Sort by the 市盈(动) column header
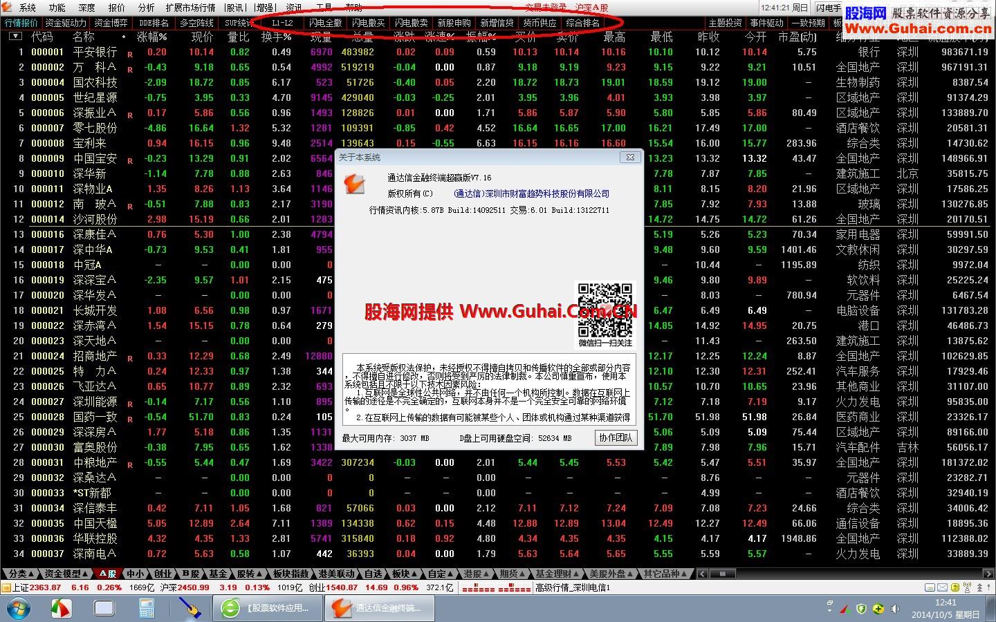The height and width of the screenshot is (622, 996). (797, 37)
